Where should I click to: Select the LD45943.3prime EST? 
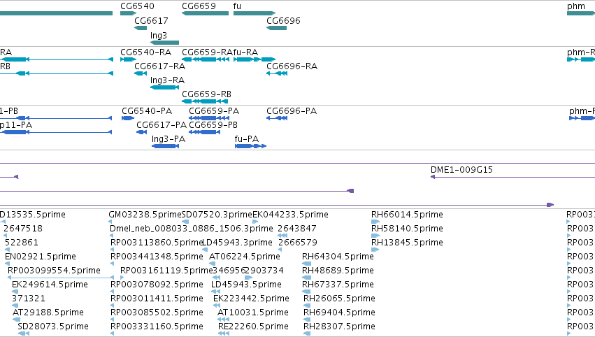(205, 250)
